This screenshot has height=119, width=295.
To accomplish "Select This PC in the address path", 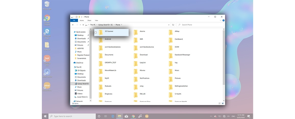I will (93, 25).
